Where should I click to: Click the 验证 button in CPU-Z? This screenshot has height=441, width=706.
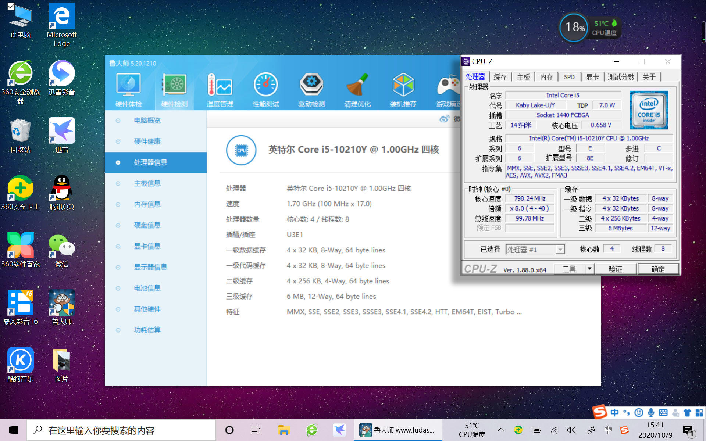tap(615, 269)
